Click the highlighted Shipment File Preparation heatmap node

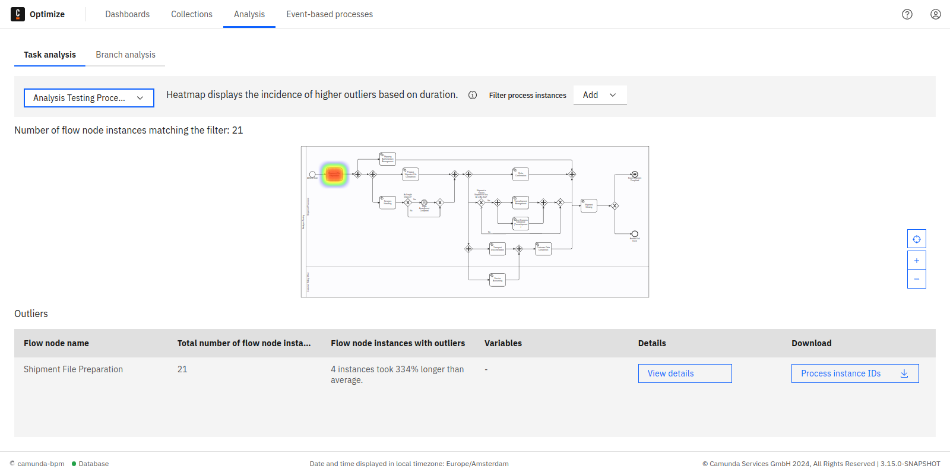click(334, 174)
